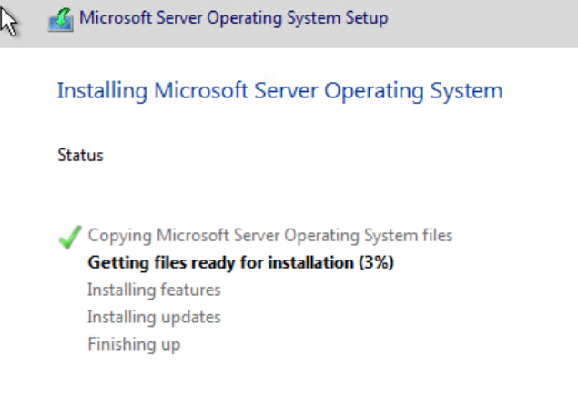Select the Installing features step

[154, 290]
